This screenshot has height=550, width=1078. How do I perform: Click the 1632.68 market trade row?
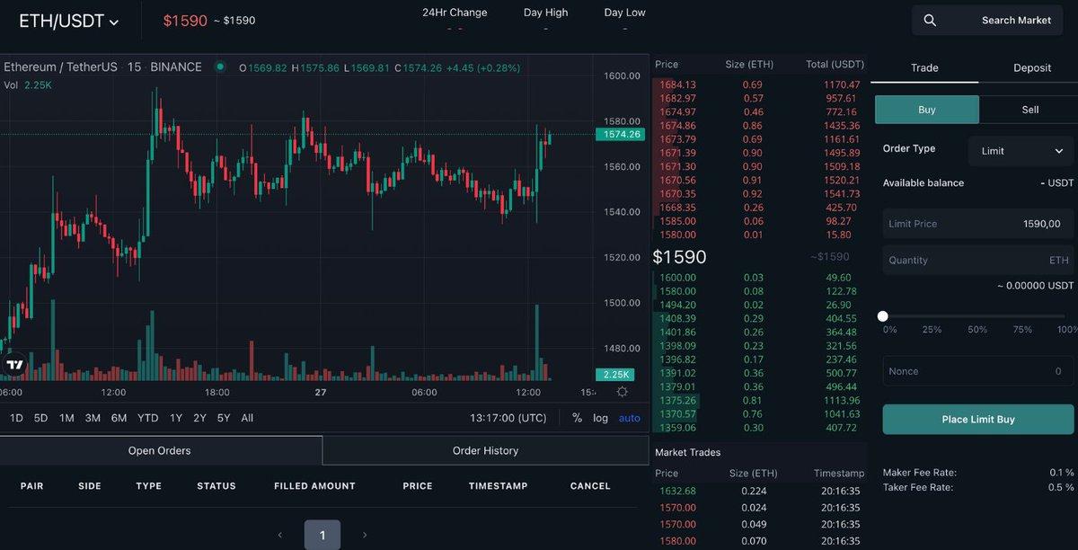pos(759,491)
